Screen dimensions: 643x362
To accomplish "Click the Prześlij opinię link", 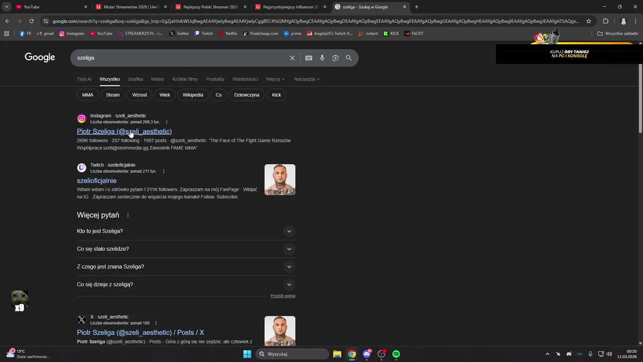I will tap(283, 296).
